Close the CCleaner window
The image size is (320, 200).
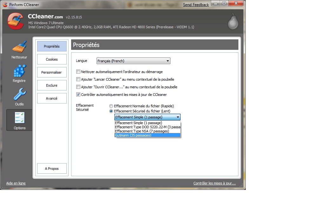coord(236,3)
